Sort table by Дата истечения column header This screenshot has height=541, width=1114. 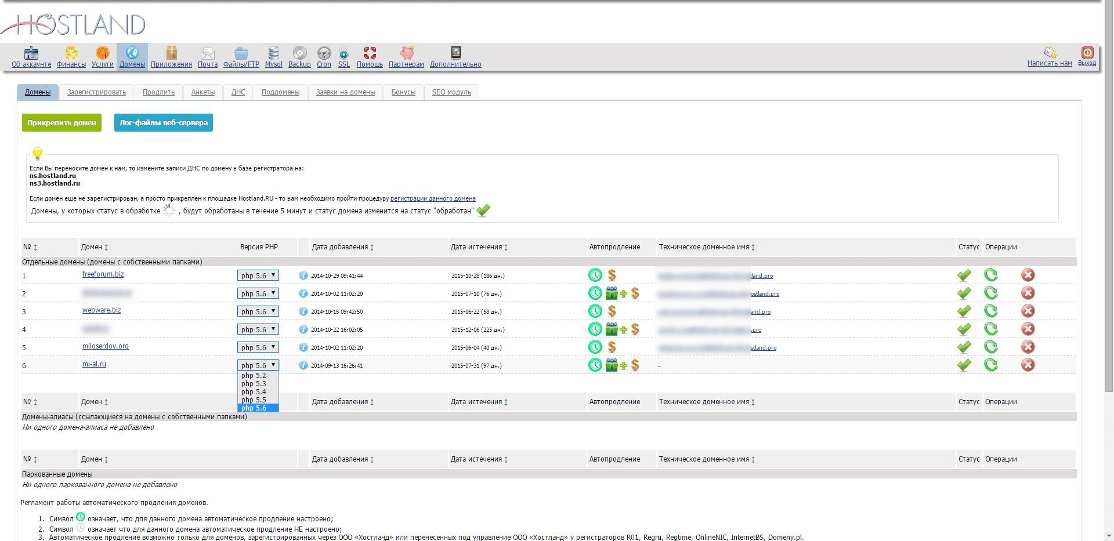pyautogui.click(x=479, y=247)
